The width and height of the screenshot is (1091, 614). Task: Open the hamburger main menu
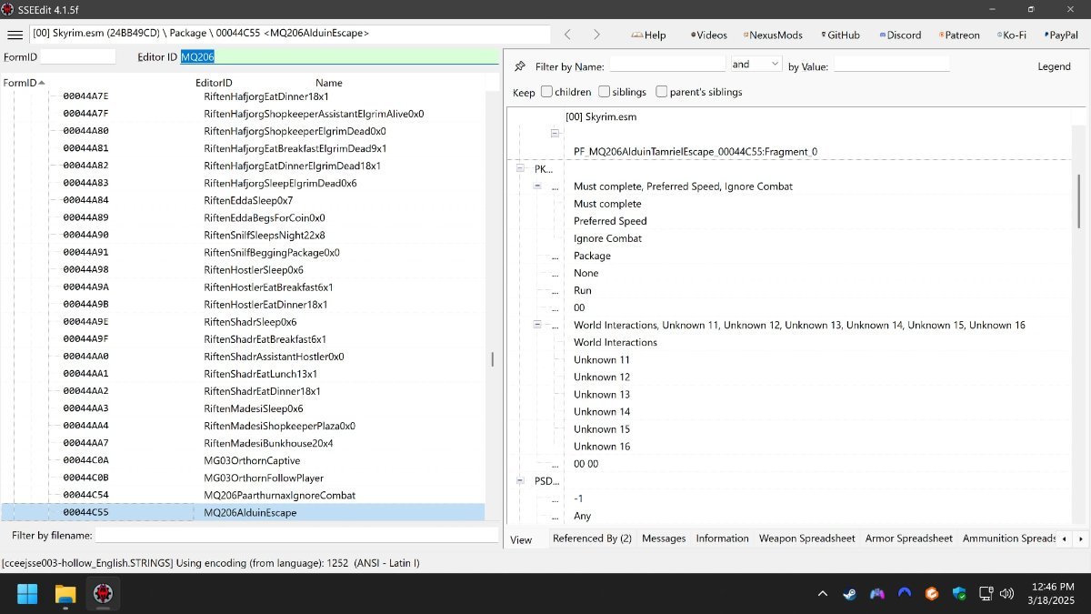pos(15,35)
